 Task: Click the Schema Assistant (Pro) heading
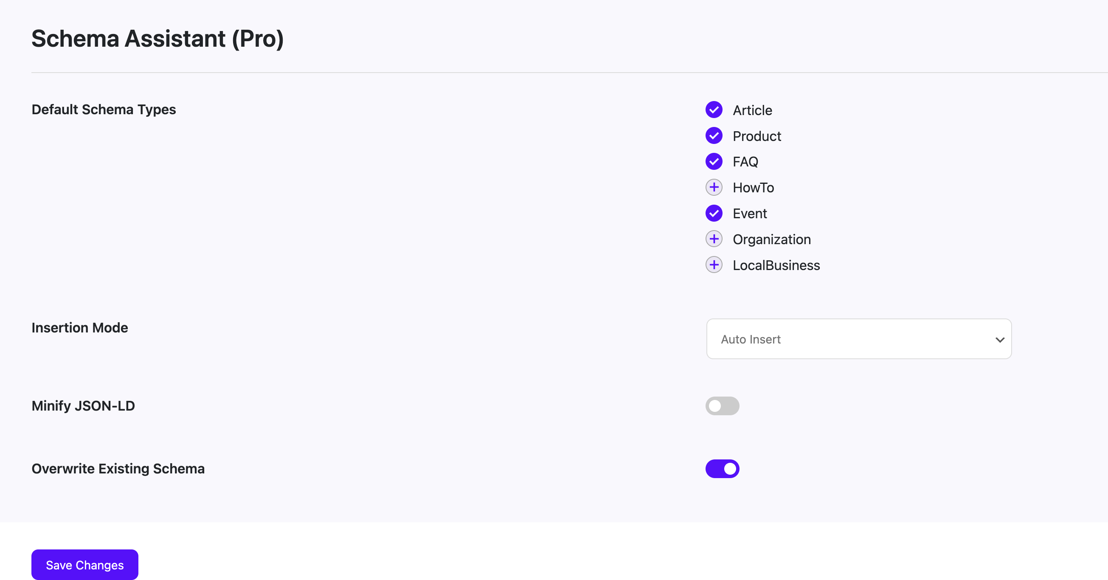(x=157, y=39)
